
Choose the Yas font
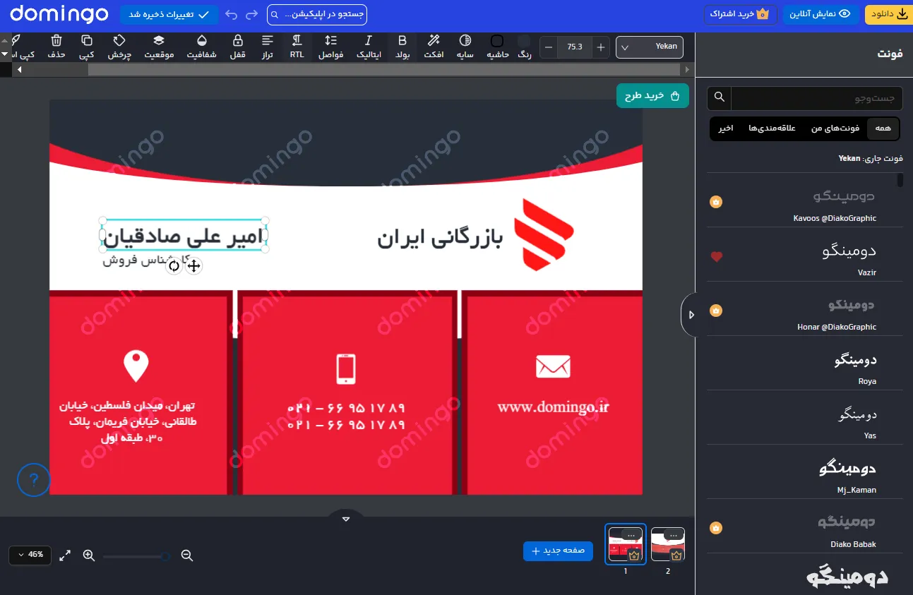click(x=805, y=419)
